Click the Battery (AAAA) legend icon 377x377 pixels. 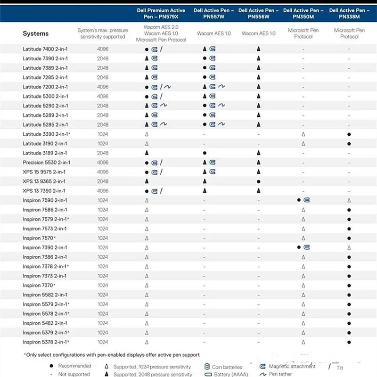coord(208,374)
